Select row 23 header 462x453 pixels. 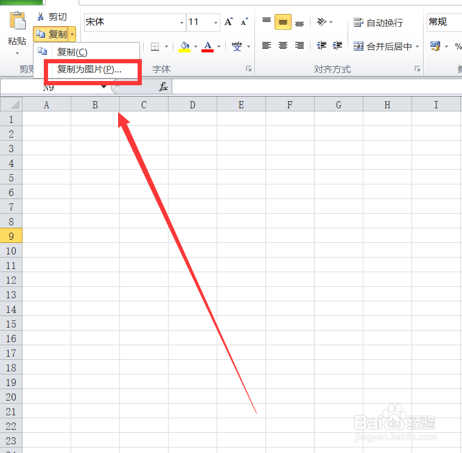click(11, 441)
